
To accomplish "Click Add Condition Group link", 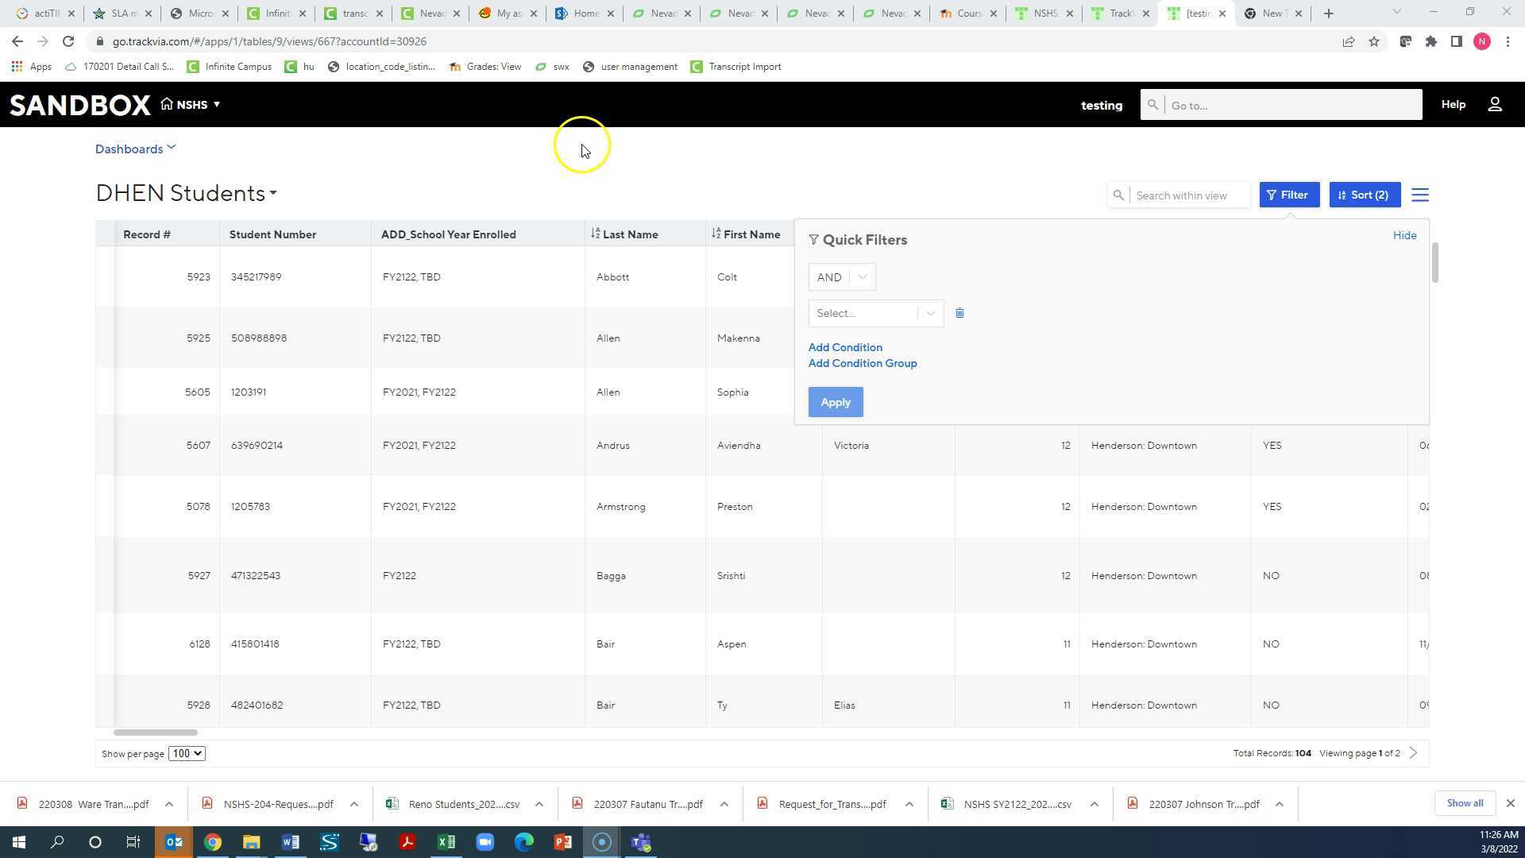I will point(862,363).
